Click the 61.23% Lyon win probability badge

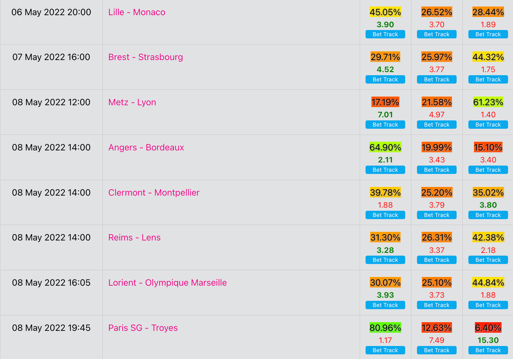pyautogui.click(x=488, y=102)
